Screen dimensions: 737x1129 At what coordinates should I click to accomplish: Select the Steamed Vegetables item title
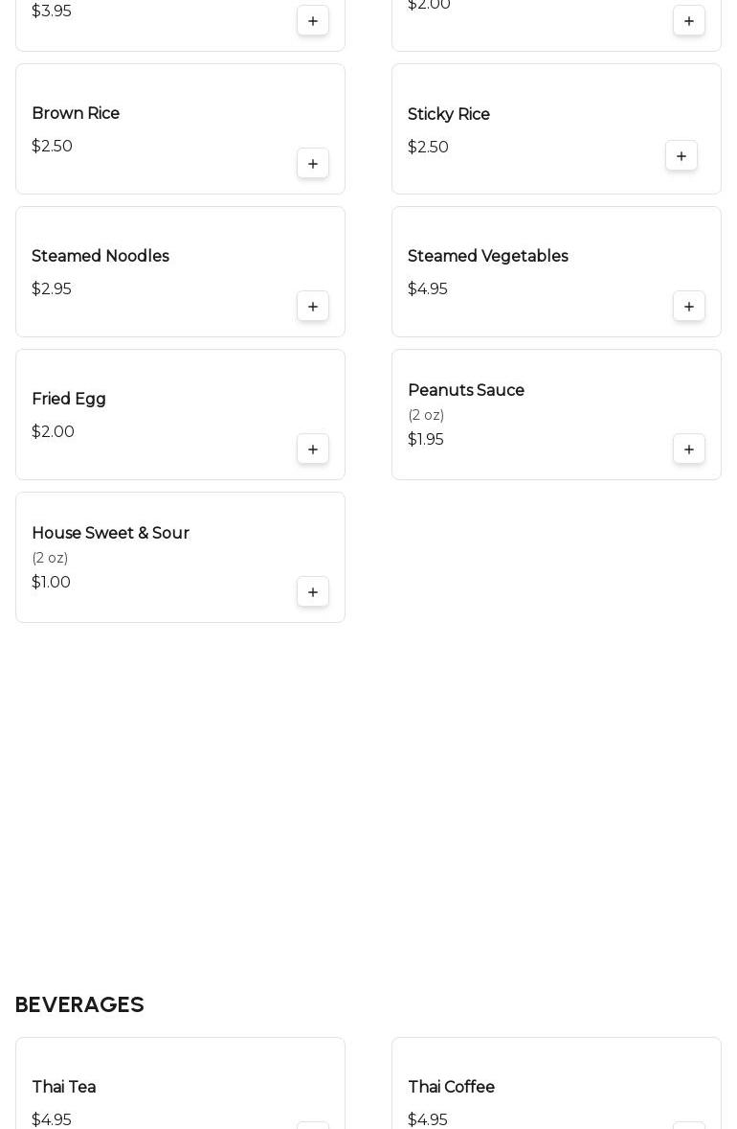coord(488,256)
